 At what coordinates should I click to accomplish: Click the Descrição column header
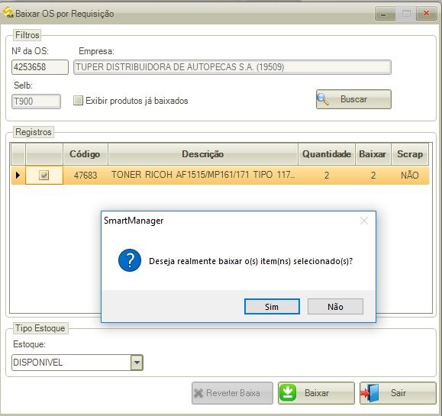tap(202, 154)
